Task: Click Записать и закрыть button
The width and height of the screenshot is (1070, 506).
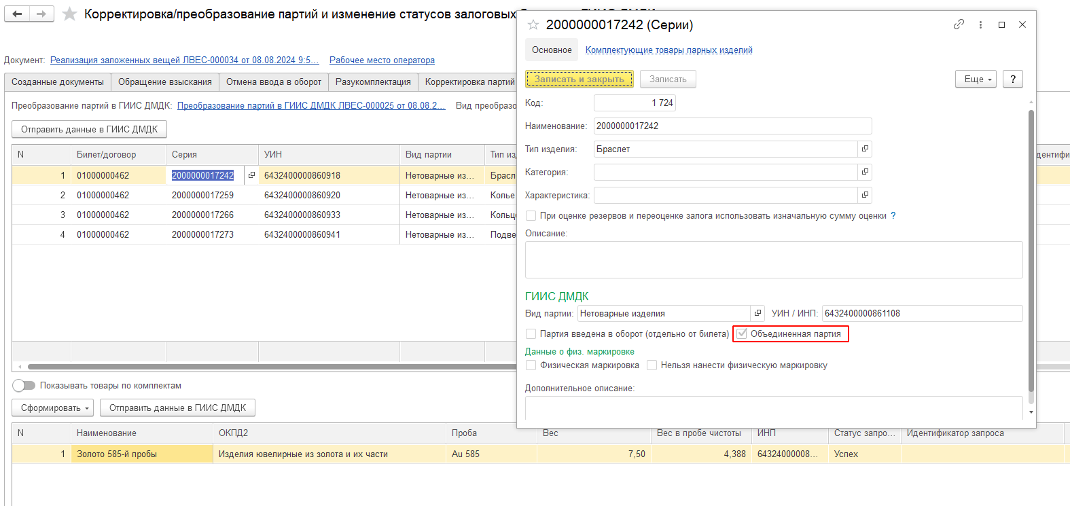Action: pyautogui.click(x=579, y=79)
